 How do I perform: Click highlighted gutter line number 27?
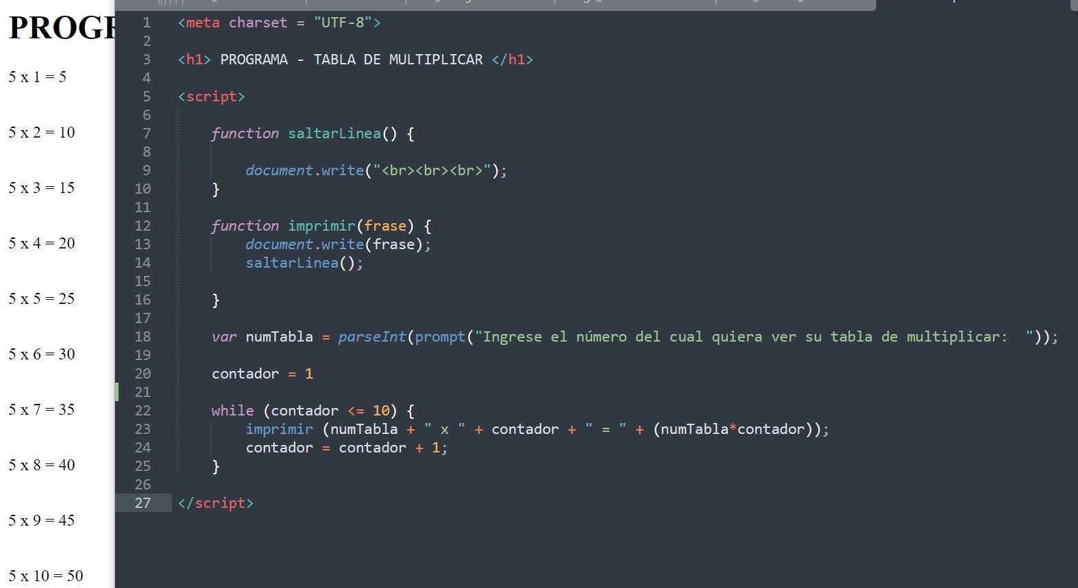[x=143, y=503]
